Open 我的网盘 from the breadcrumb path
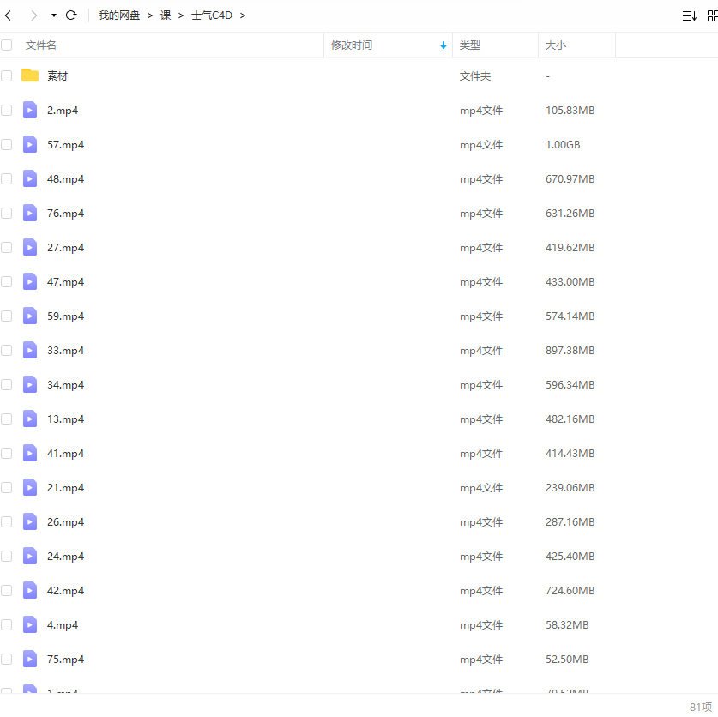Screen dimensions: 718x717 point(118,15)
